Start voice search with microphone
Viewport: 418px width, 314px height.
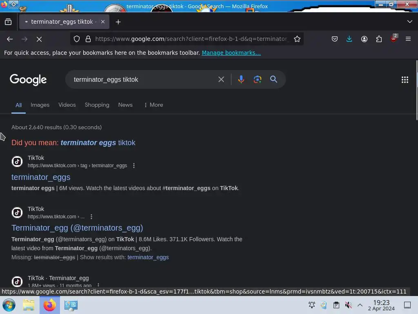tap(241, 79)
